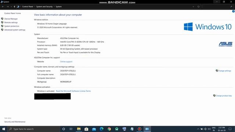Click the Forward navigation arrow
This screenshot has width=235, height=132.
tap(7, 7)
